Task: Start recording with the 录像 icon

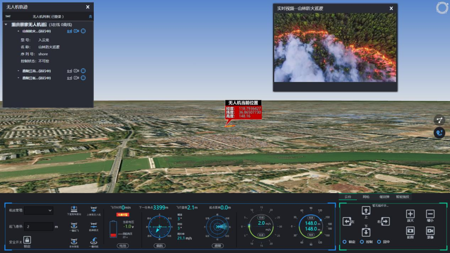Action: click(430, 231)
